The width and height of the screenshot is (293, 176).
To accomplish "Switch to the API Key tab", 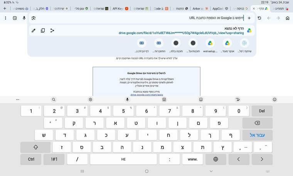I will (120, 8).
